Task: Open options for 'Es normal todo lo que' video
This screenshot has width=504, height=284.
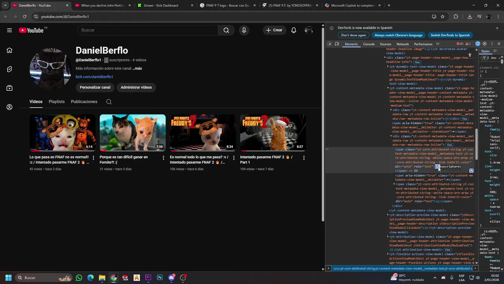Action: click(233, 158)
